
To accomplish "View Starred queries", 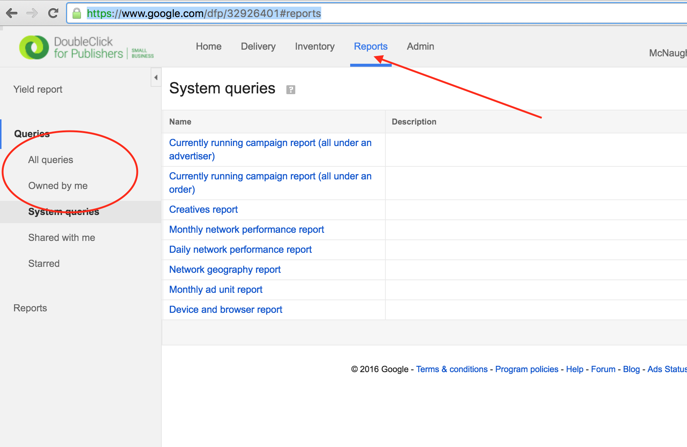I will click(44, 264).
